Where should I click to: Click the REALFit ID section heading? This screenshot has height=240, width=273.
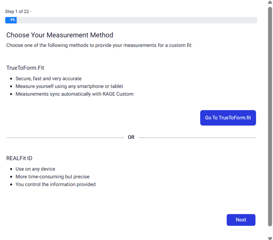pyautogui.click(x=19, y=158)
